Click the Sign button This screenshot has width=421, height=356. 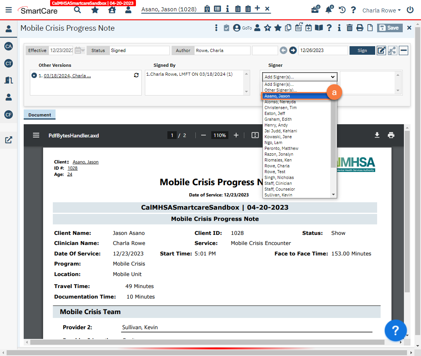(362, 50)
